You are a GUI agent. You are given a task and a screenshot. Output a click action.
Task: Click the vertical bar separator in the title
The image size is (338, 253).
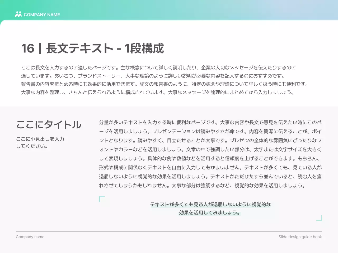click(x=40, y=48)
